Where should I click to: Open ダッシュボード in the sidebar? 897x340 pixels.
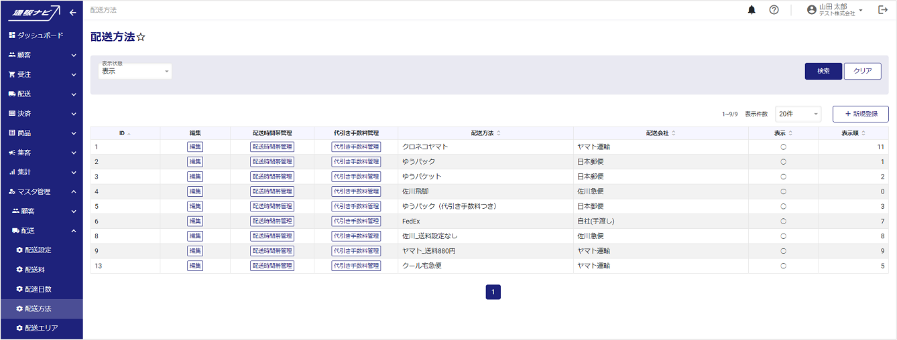40,35
